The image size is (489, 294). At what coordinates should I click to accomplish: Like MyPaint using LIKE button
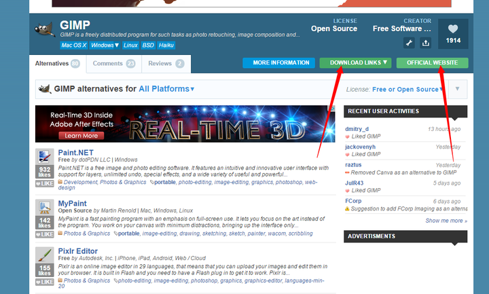[x=44, y=234]
